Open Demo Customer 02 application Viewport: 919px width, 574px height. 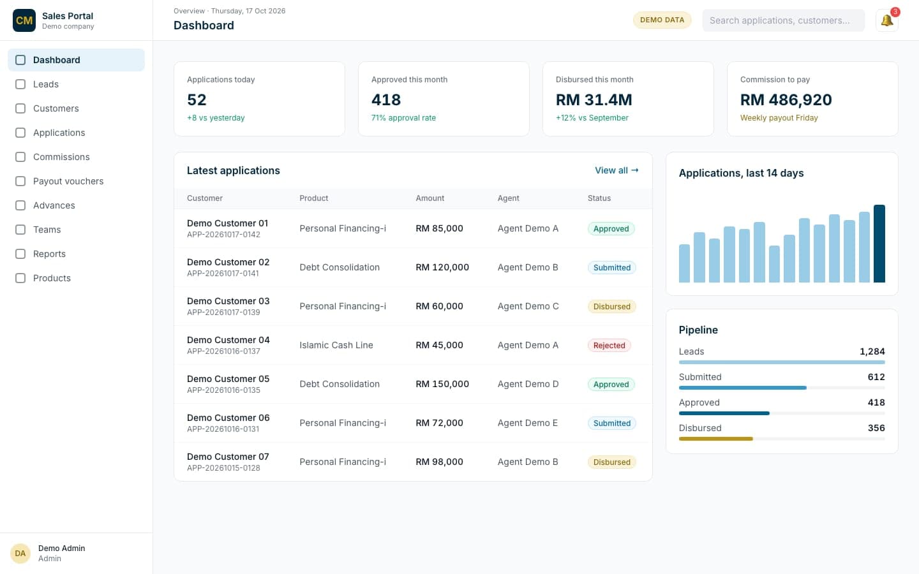413,267
